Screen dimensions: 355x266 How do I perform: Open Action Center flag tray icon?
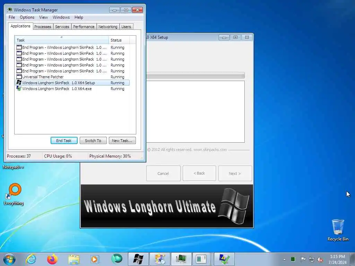[x=303, y=259]
